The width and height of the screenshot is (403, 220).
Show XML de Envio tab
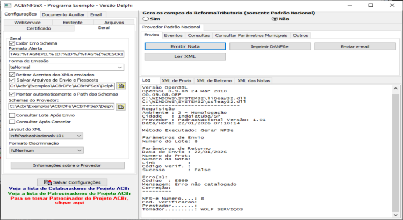177,81
